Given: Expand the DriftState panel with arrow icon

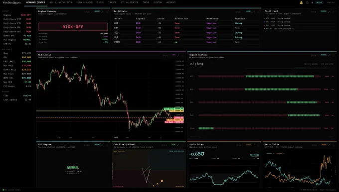Looking at the screenshot, I should pos(254,11).
